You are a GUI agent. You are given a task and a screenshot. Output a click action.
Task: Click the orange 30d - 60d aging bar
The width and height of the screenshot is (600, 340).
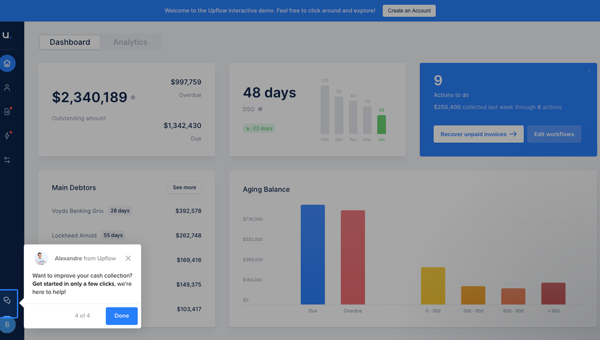(x=473, y=295)
